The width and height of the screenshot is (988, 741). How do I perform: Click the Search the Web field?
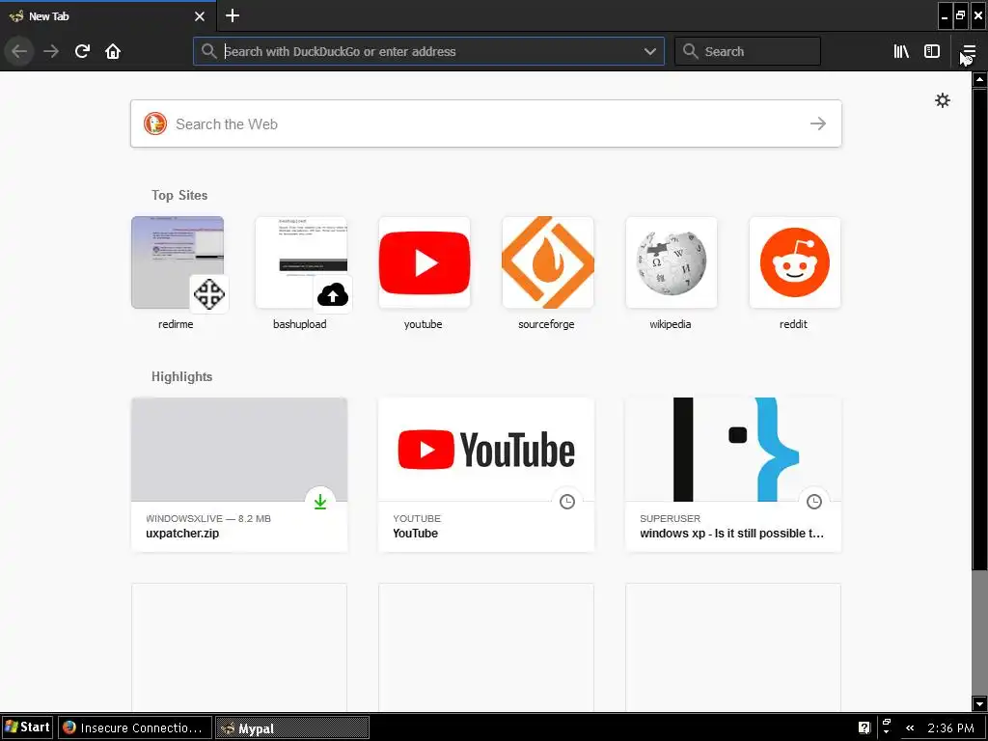pyautogui.click(x=486, y=123)
